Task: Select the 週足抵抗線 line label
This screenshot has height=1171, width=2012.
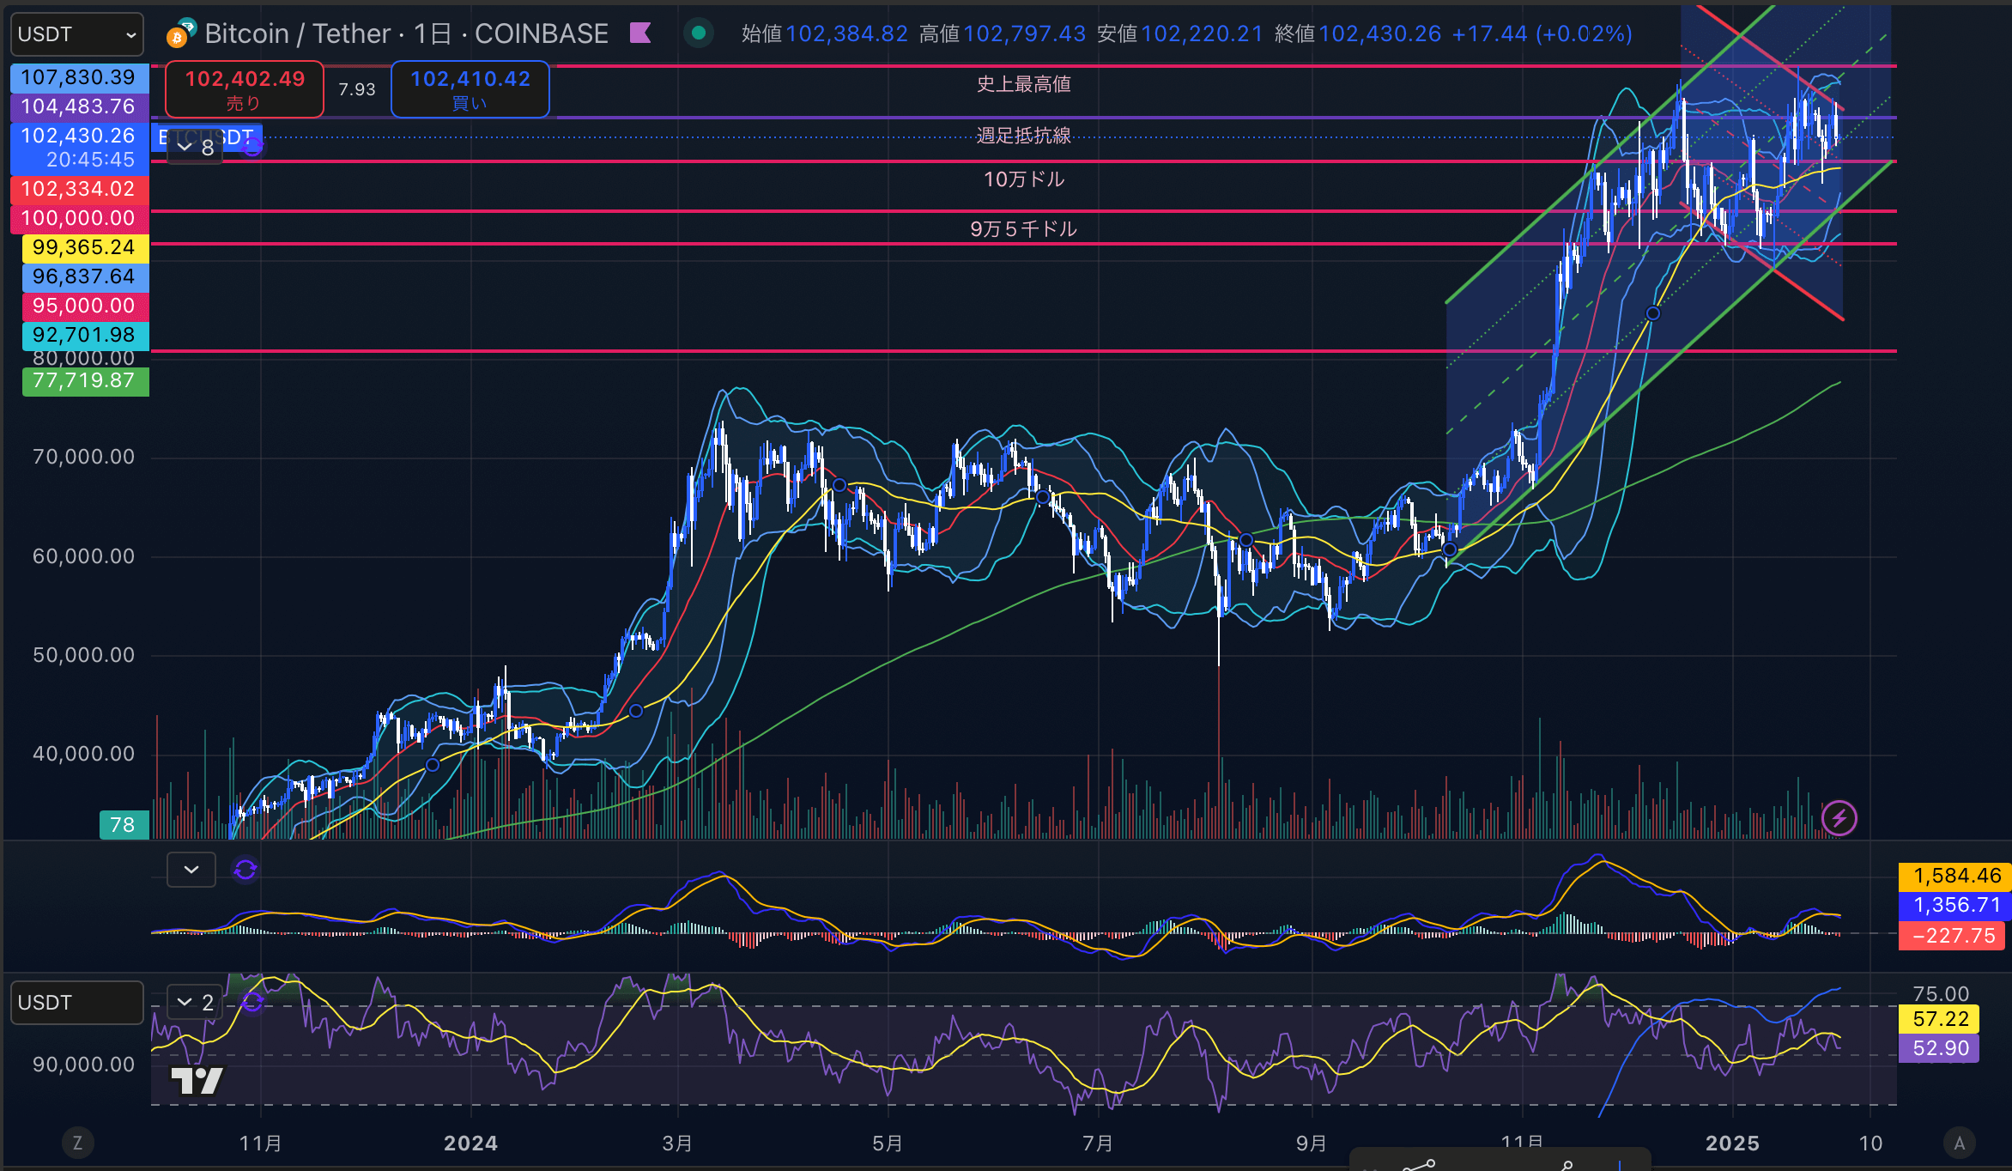Action: pyautogui.click(x=1024, y=136)
